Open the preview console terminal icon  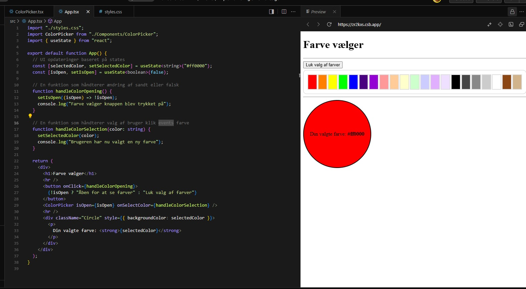click(511, 24)
